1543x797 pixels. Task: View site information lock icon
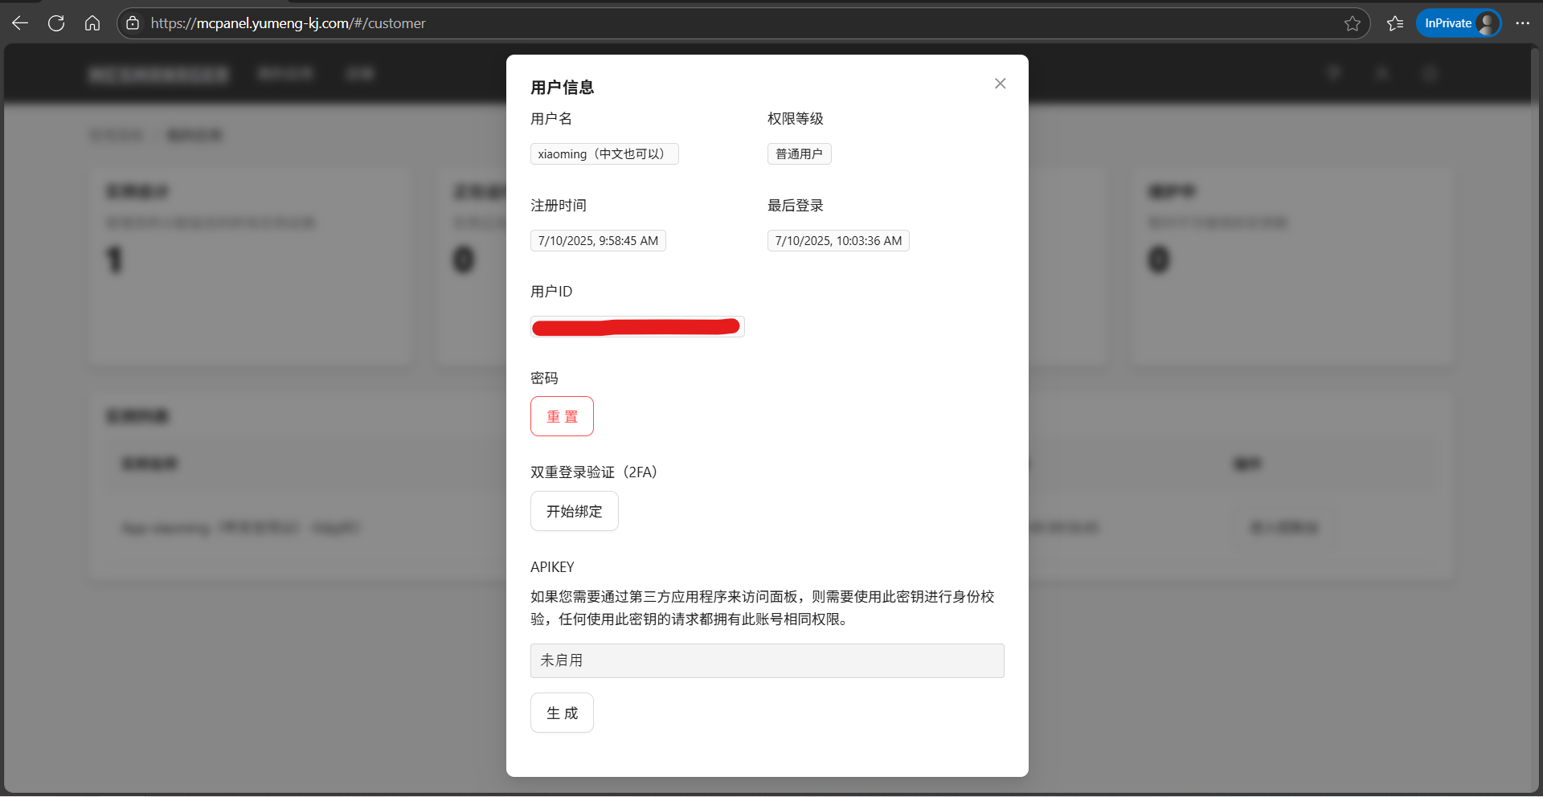coord(133,23)
